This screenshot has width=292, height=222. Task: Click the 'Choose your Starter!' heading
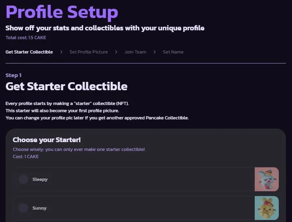(x=46, y=140)
